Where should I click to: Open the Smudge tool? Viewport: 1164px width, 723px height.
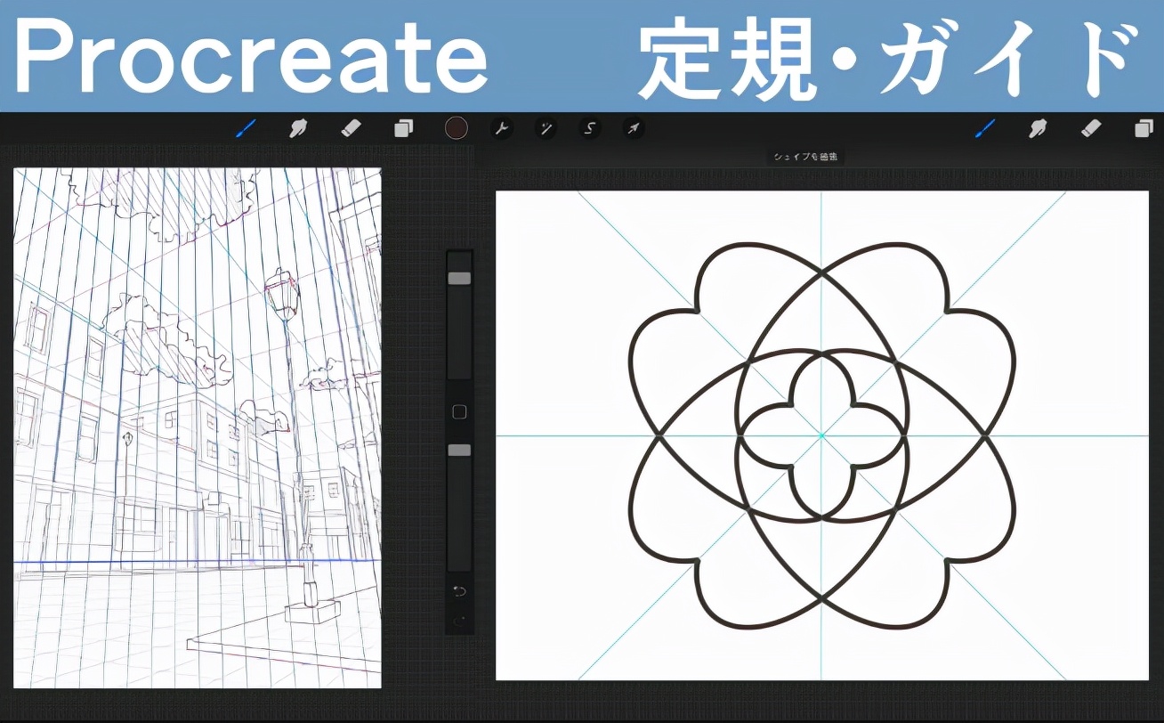click(x=299, y=127)
